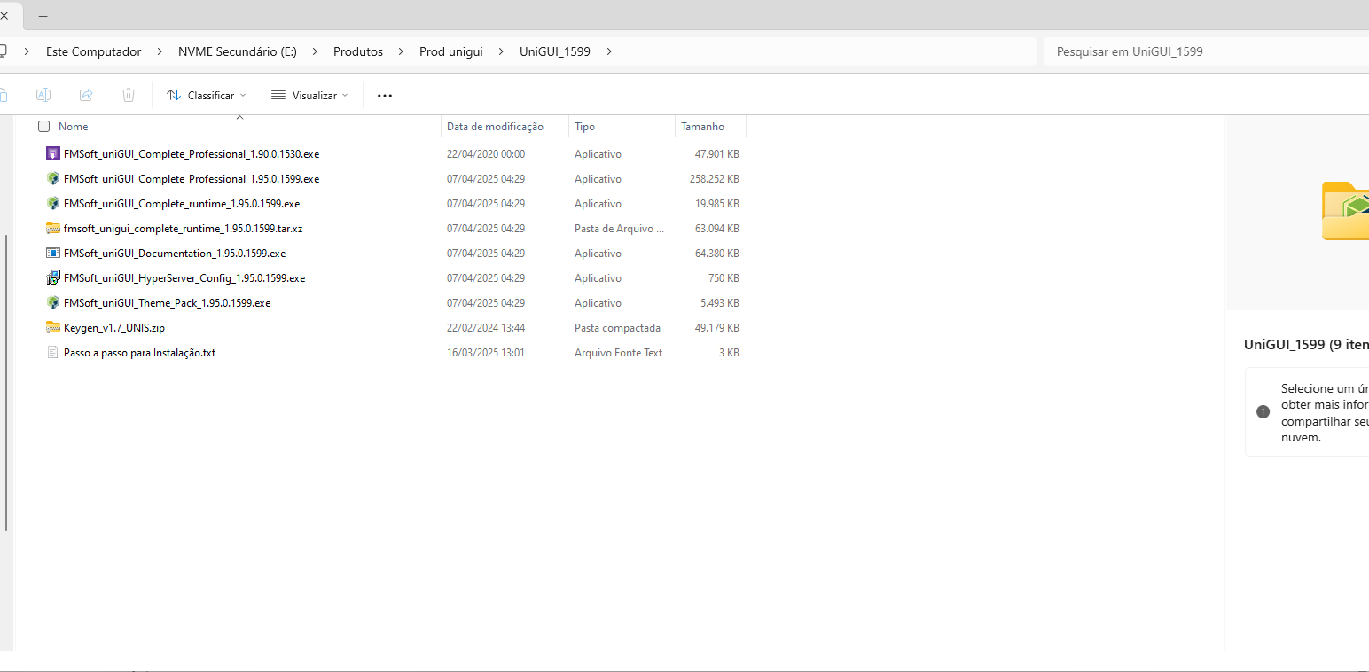Click the Pasta de Arquivo type cell
1369x672 pixels.
pos(620,228)
